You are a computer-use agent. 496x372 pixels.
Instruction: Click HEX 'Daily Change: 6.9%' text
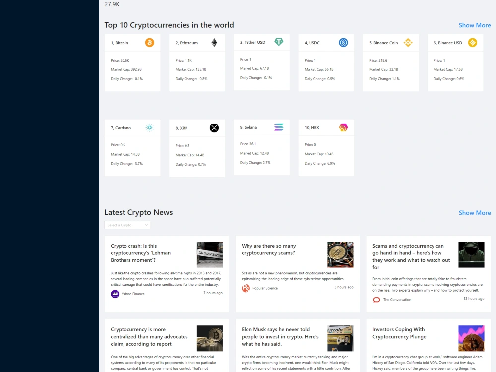click(x=319, y=164)
